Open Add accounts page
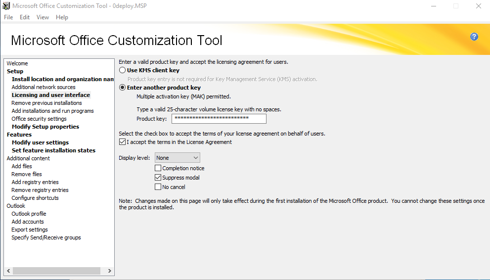Screen dimensions: 490x280 tap(28, 222)
